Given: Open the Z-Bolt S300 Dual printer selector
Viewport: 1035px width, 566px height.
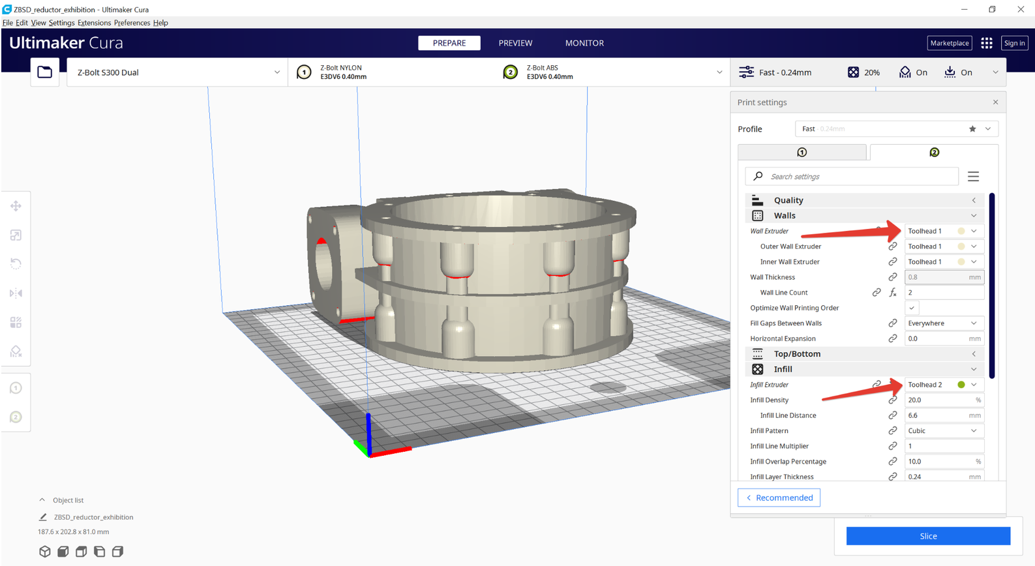Looking at the screenshot, I should tap(177, 72).
